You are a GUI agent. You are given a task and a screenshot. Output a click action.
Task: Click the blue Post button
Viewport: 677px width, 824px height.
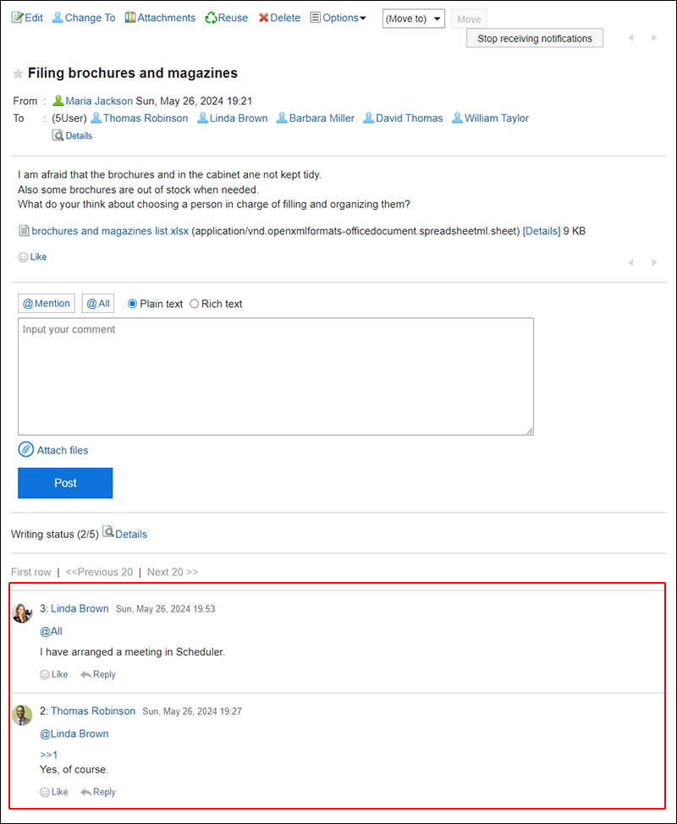pyautogui.click(x=65, y=483)
